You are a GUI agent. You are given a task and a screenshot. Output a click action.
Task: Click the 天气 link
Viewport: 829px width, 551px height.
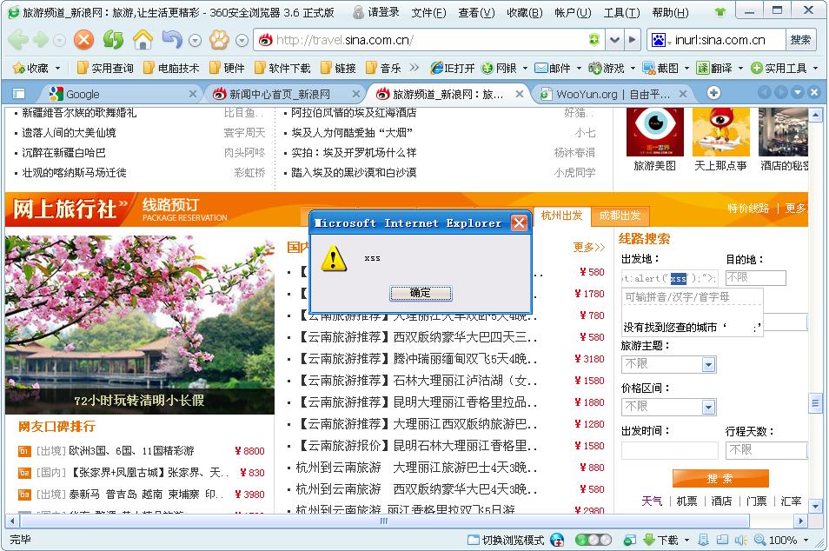tap(652, 501)
